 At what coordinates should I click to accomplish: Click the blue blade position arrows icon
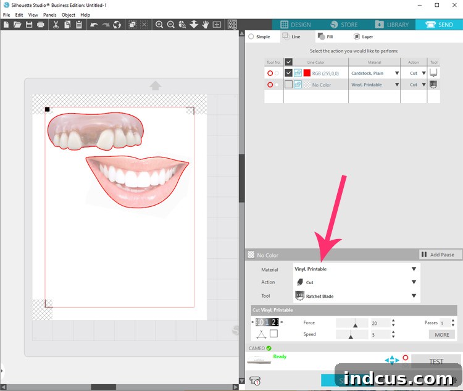[392, 360]
